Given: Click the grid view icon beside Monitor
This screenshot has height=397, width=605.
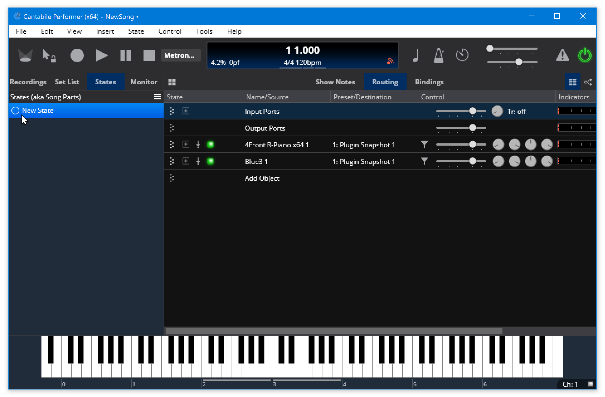Looking at the screenshot, I should coord(172,82).
